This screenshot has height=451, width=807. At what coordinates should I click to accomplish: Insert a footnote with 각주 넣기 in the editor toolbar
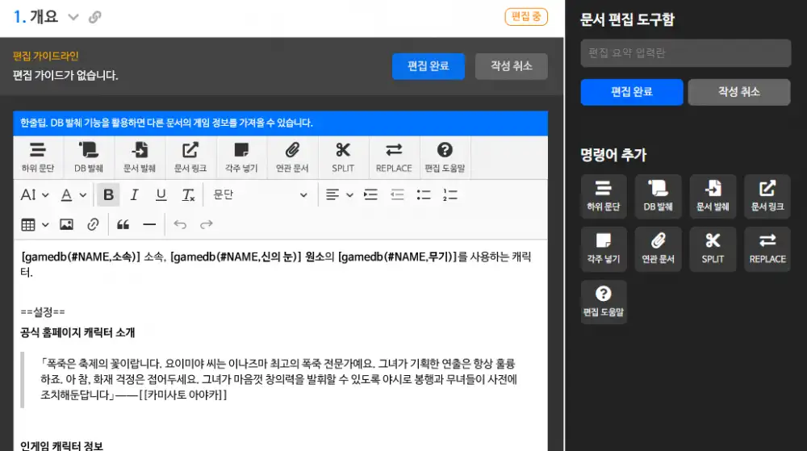click(x=241, y=157)
